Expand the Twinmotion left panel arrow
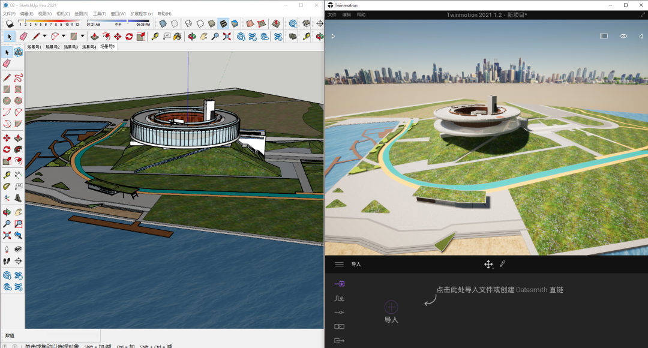648x348 pixels. click(333, 36)
